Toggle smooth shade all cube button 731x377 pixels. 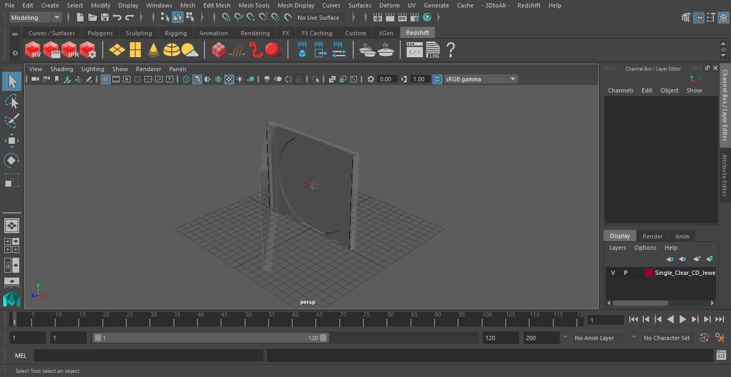197,79
